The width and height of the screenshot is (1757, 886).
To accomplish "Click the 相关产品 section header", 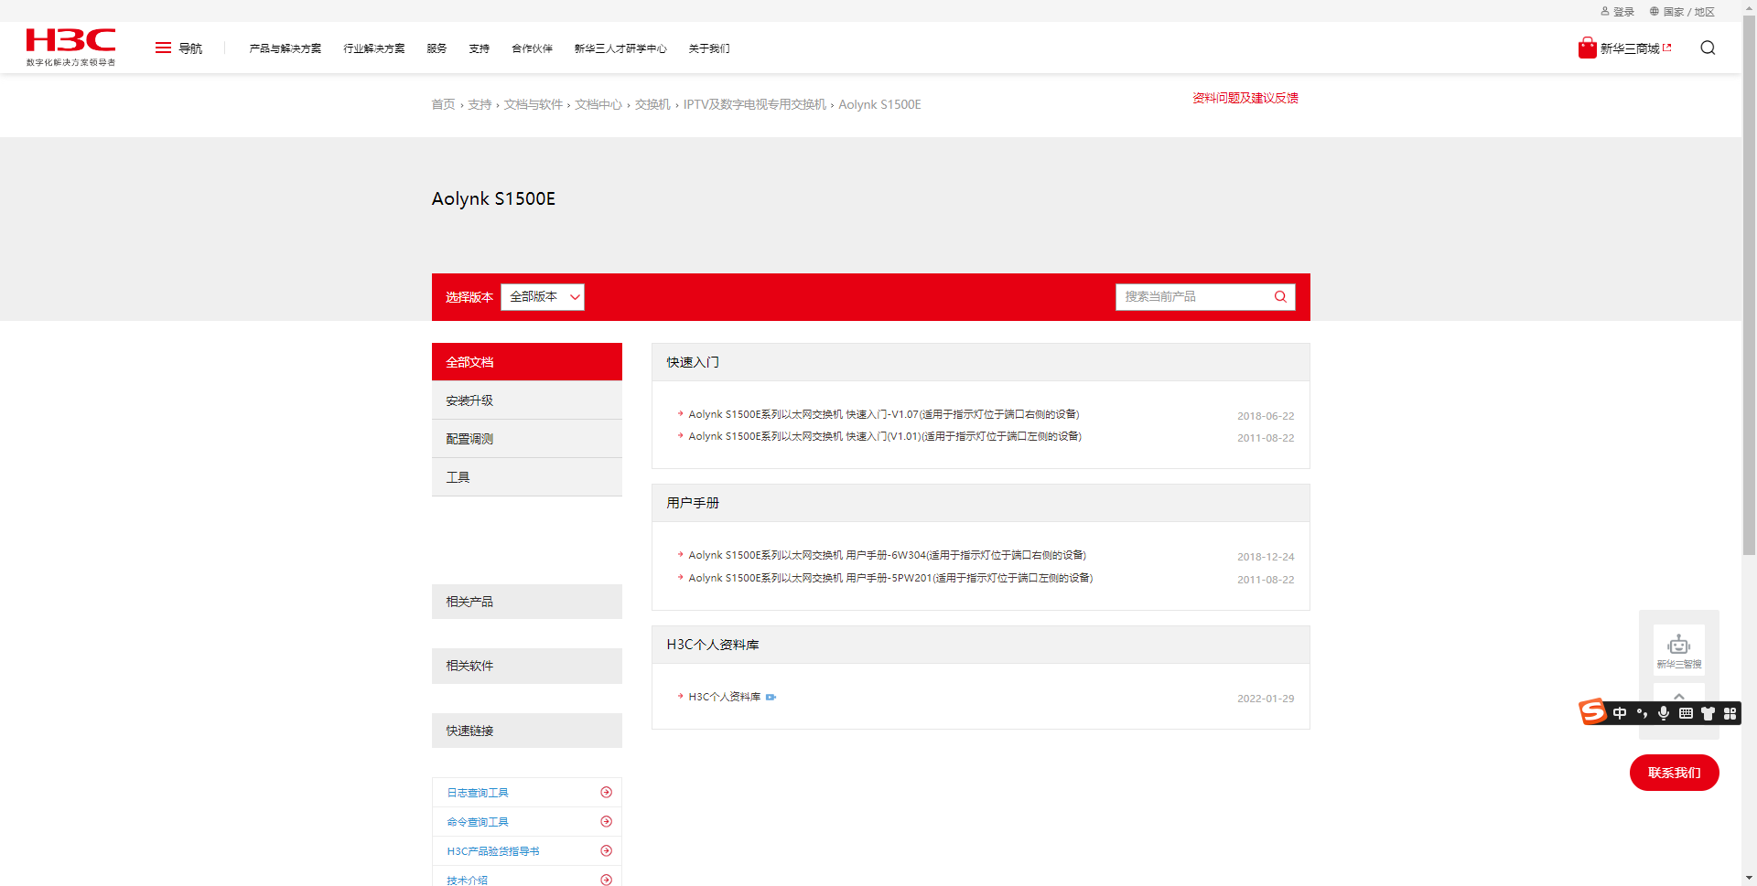I will (x=527, y=602).
